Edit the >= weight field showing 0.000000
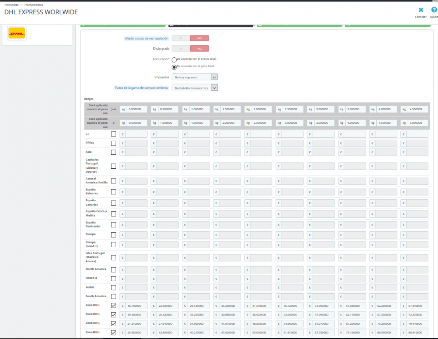This screenshot has height=339, width=438. click(137, 109)
